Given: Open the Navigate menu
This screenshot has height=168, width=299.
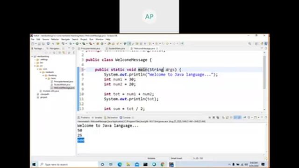Looking at the screenshot, I should (x=65, y=39).
